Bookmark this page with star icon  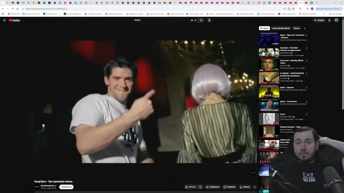pos(293,9)
